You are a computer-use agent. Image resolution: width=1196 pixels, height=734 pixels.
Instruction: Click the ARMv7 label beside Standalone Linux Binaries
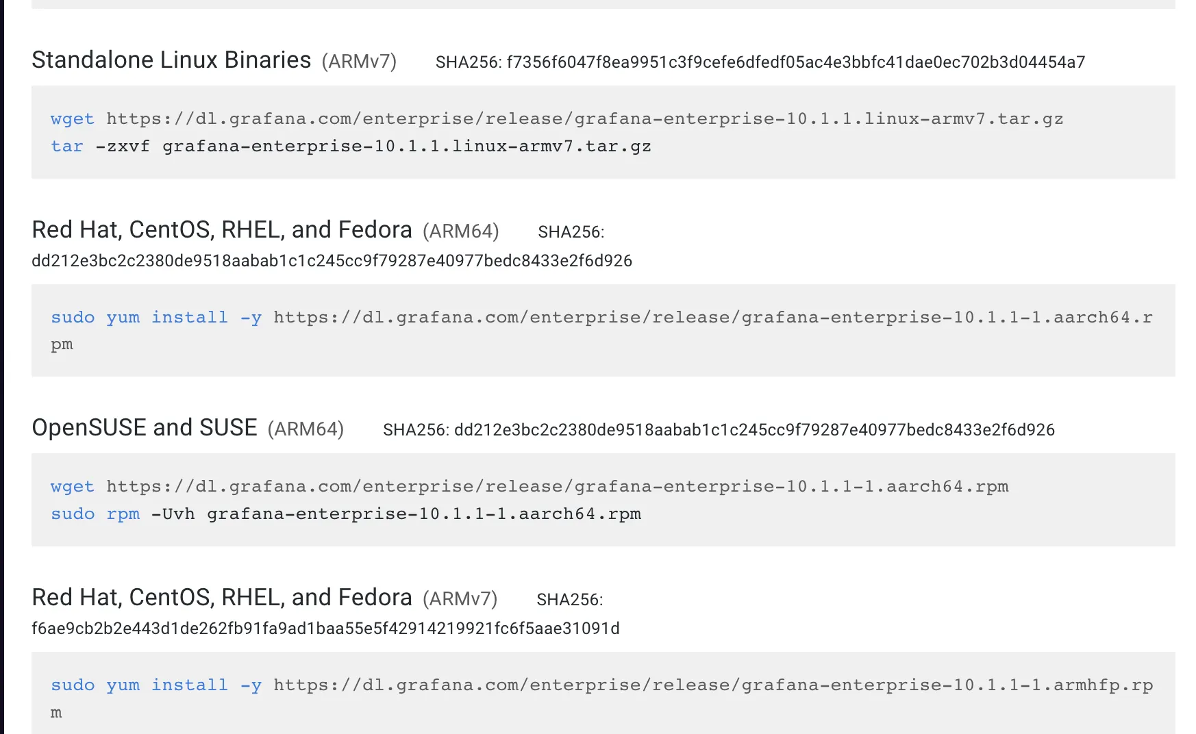[x=359, y=62]
